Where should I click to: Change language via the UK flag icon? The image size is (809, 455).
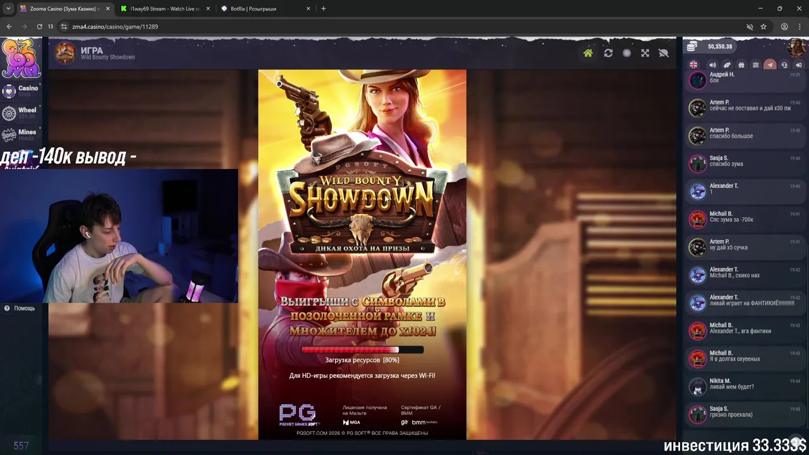[x=694, y=65]
